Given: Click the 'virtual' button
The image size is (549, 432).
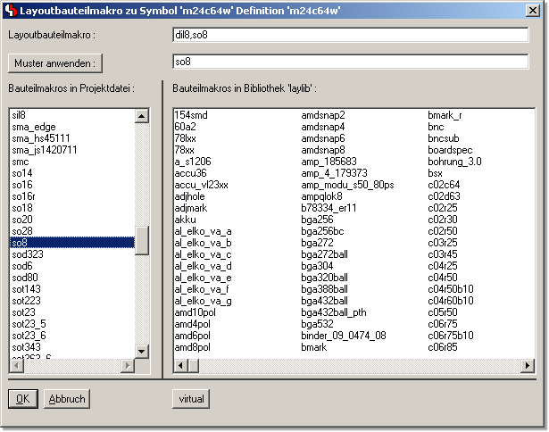Looking at the screenshot, I should (190, 399).
